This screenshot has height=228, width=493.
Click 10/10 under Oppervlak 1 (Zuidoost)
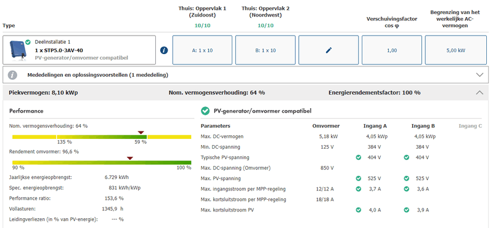pos(203,26)
